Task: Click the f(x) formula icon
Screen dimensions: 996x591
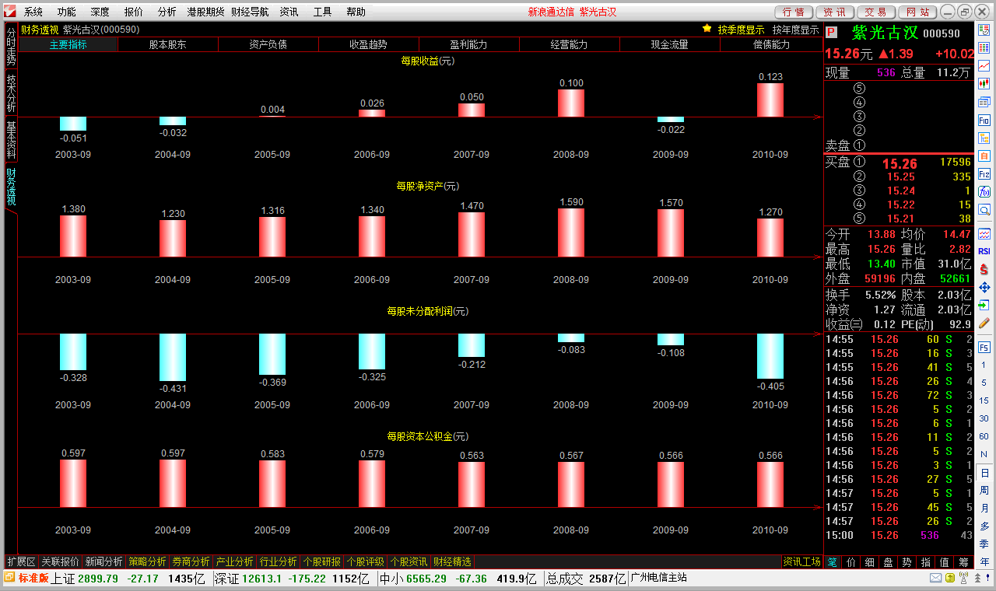Action: [x=984, y=191]
